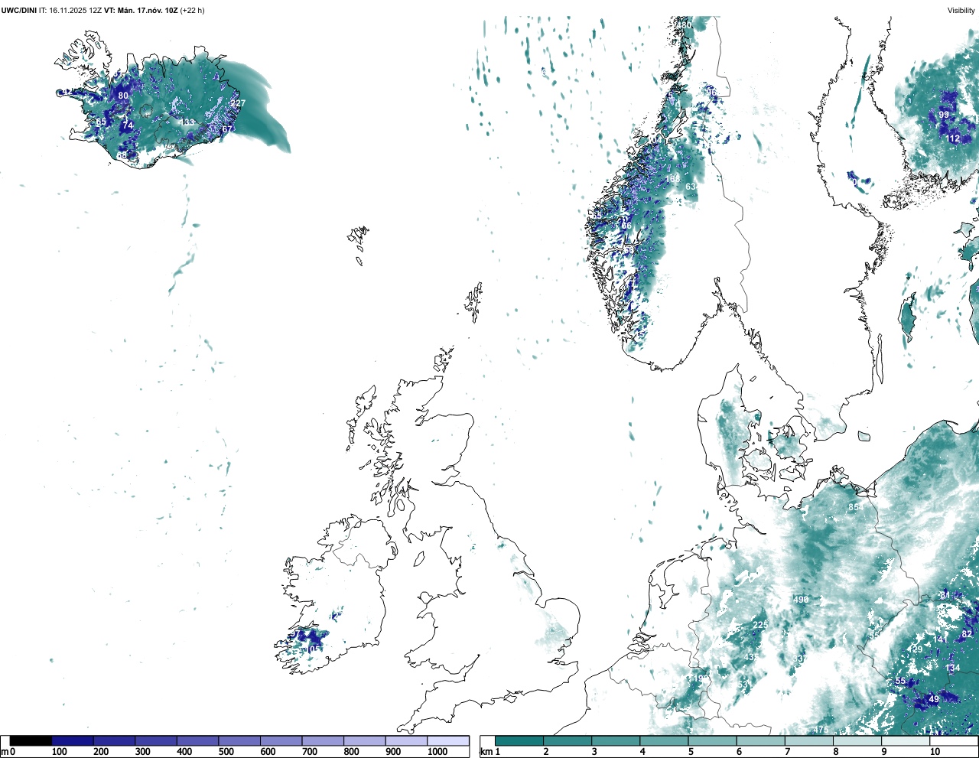Click the 100 m dark navy legend swatch

tap(73, 740)
